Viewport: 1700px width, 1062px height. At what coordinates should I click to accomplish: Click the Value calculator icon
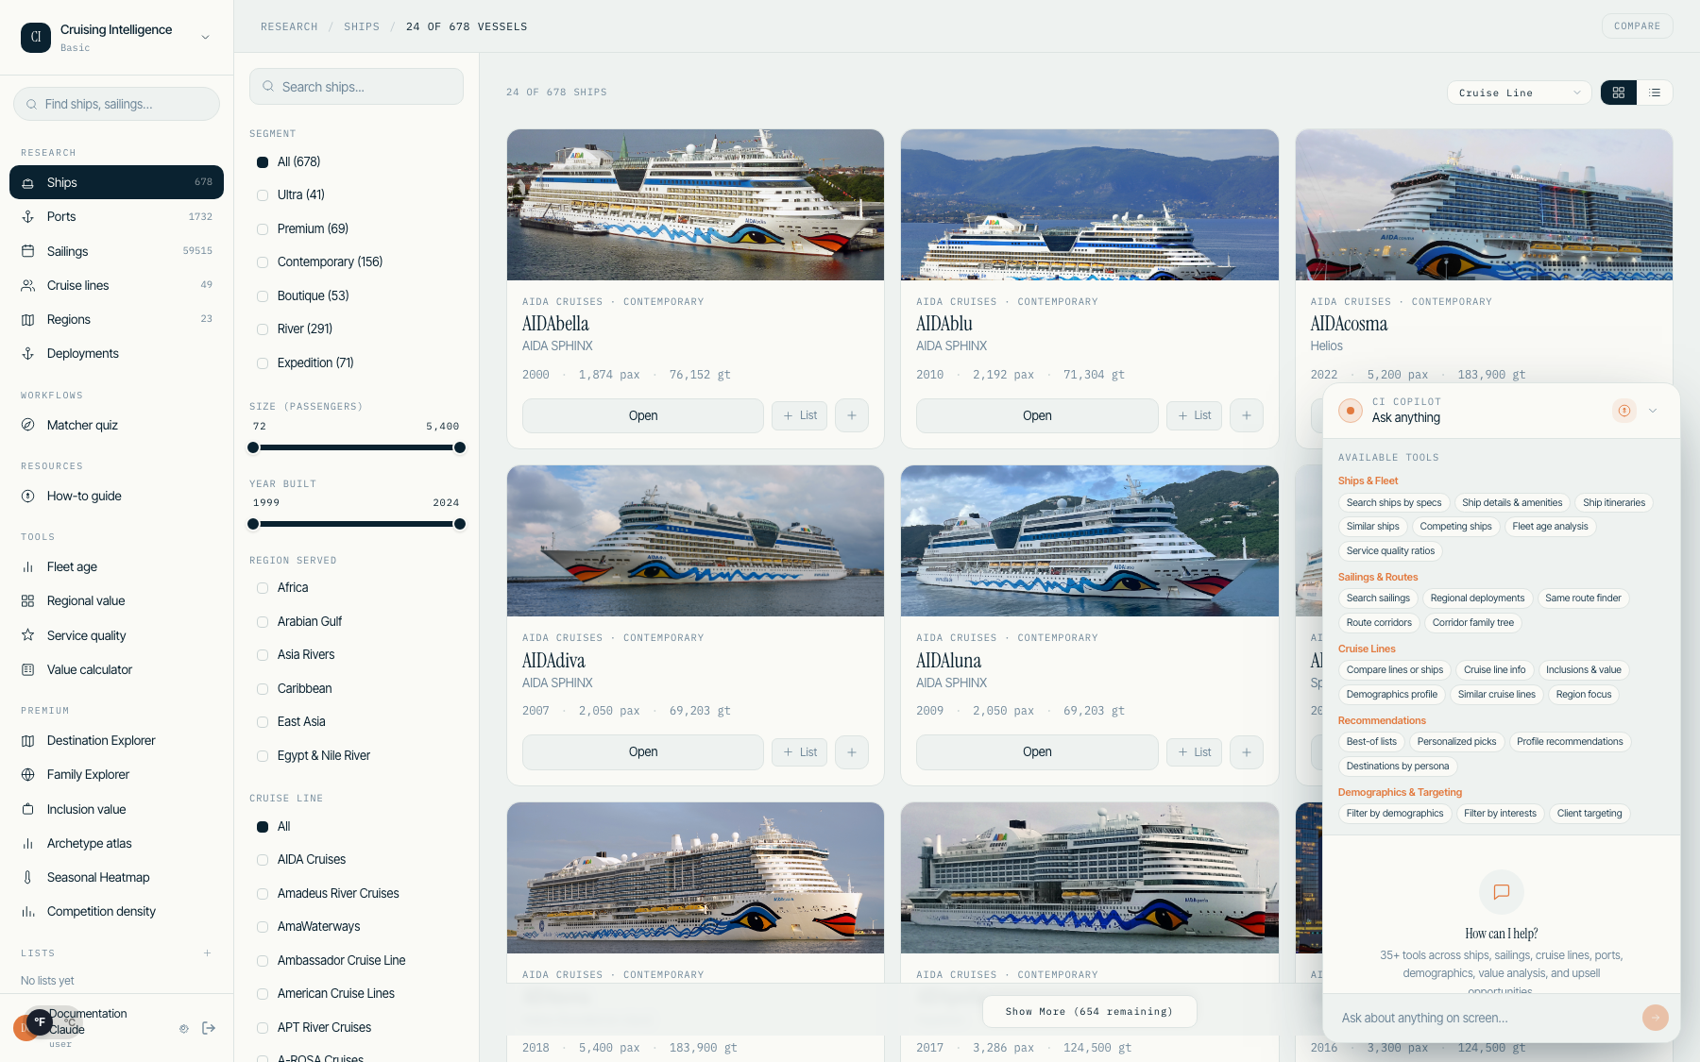(28, 670)
